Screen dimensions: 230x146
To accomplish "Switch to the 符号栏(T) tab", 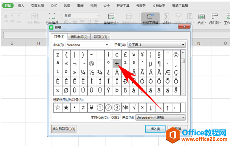I will coord(100,37).
